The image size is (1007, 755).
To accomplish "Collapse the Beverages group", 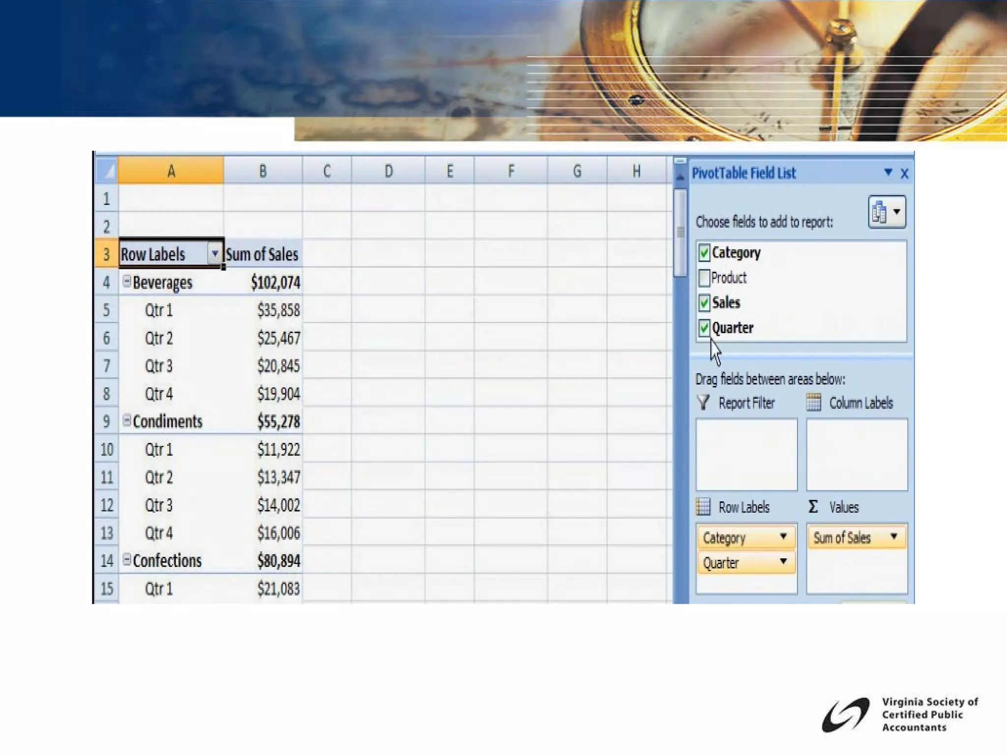I will click(127, 281).
